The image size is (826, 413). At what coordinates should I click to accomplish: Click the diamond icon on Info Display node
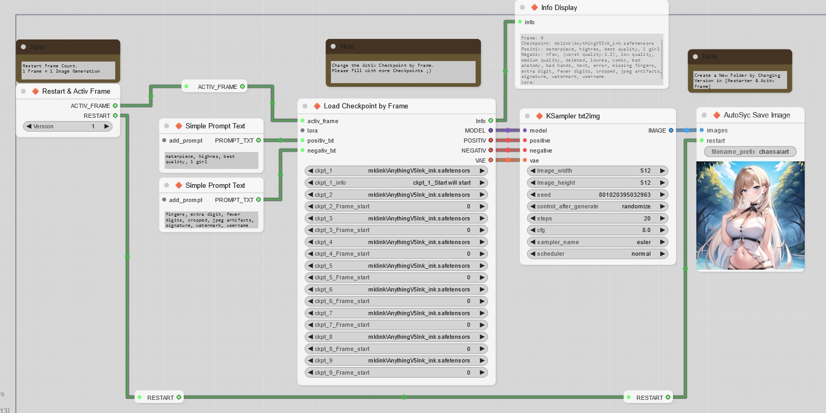[x=535, y=8]
